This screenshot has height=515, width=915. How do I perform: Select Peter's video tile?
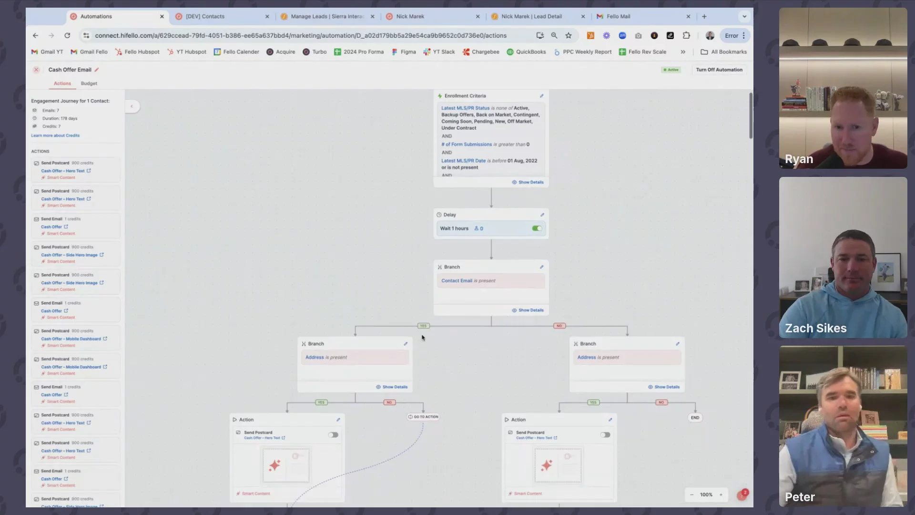tap(843, 426)
